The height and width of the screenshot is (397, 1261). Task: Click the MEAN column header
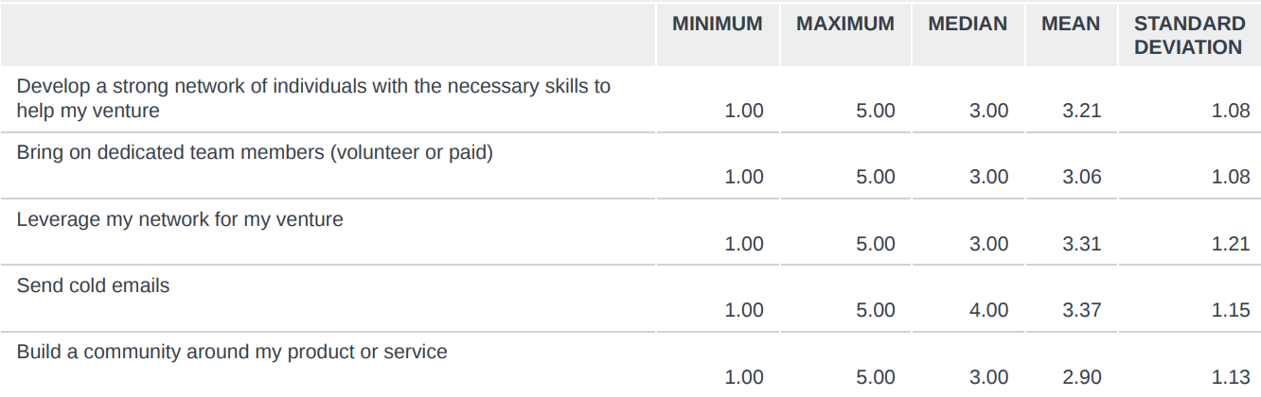(x=1071, y=25)
